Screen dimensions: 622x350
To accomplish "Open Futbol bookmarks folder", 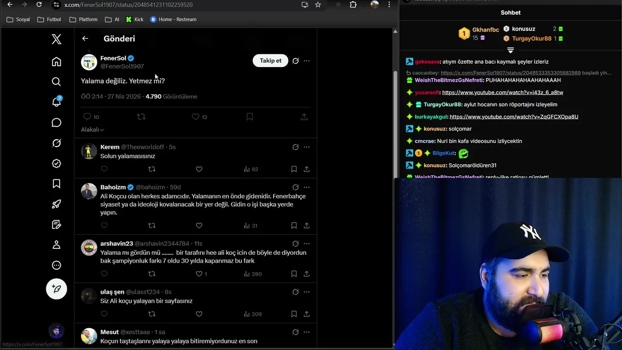I will [x=49, y=19].
